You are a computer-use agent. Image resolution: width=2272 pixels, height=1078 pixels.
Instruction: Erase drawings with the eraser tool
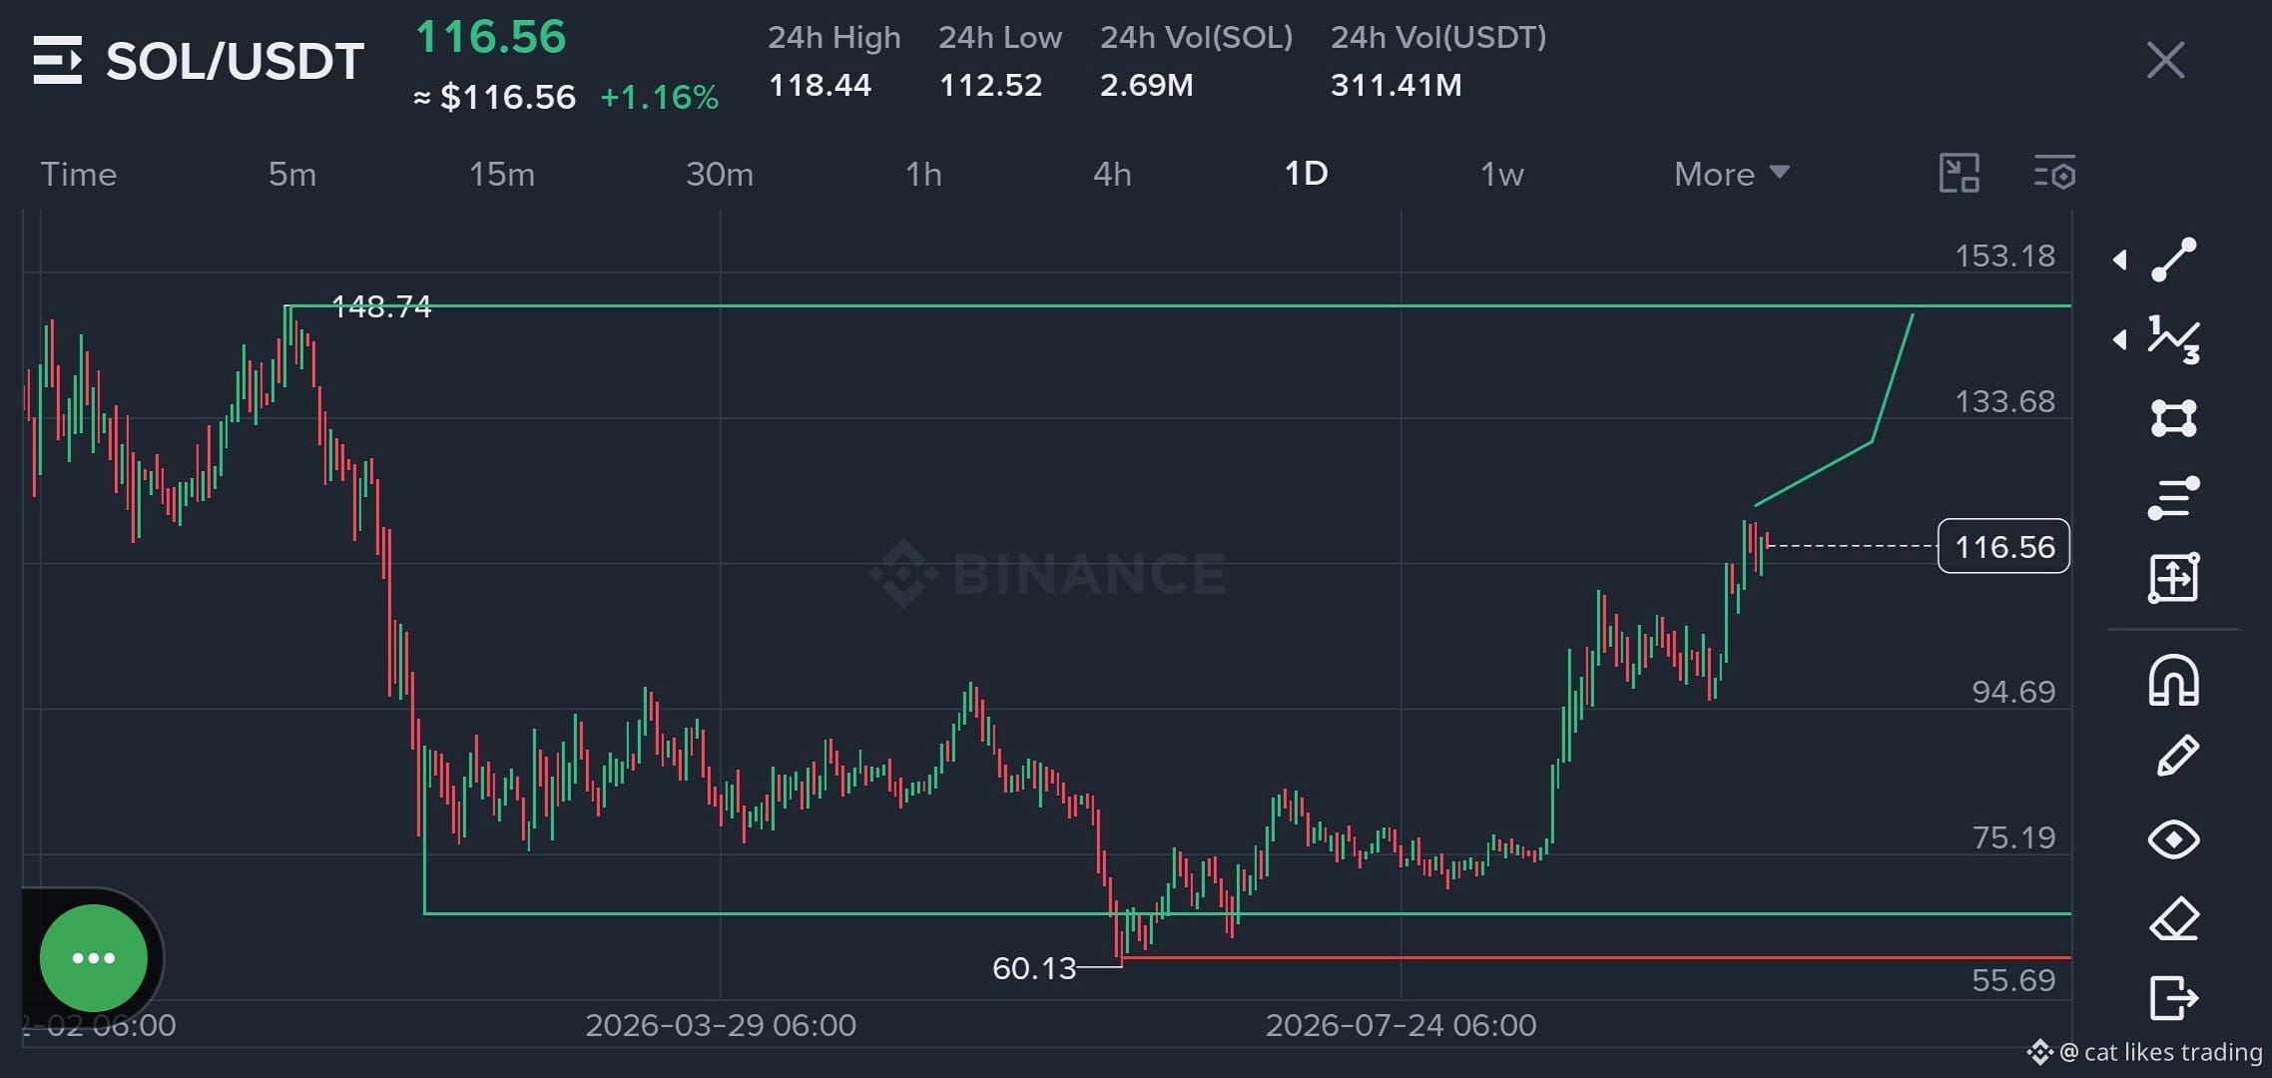2174,919
